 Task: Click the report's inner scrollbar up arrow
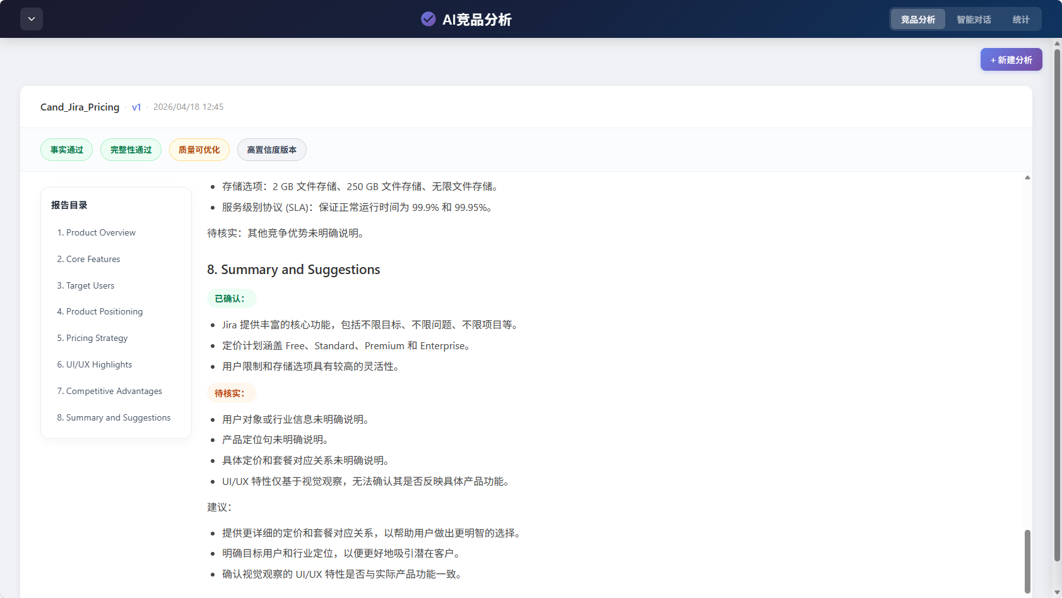1027,177
